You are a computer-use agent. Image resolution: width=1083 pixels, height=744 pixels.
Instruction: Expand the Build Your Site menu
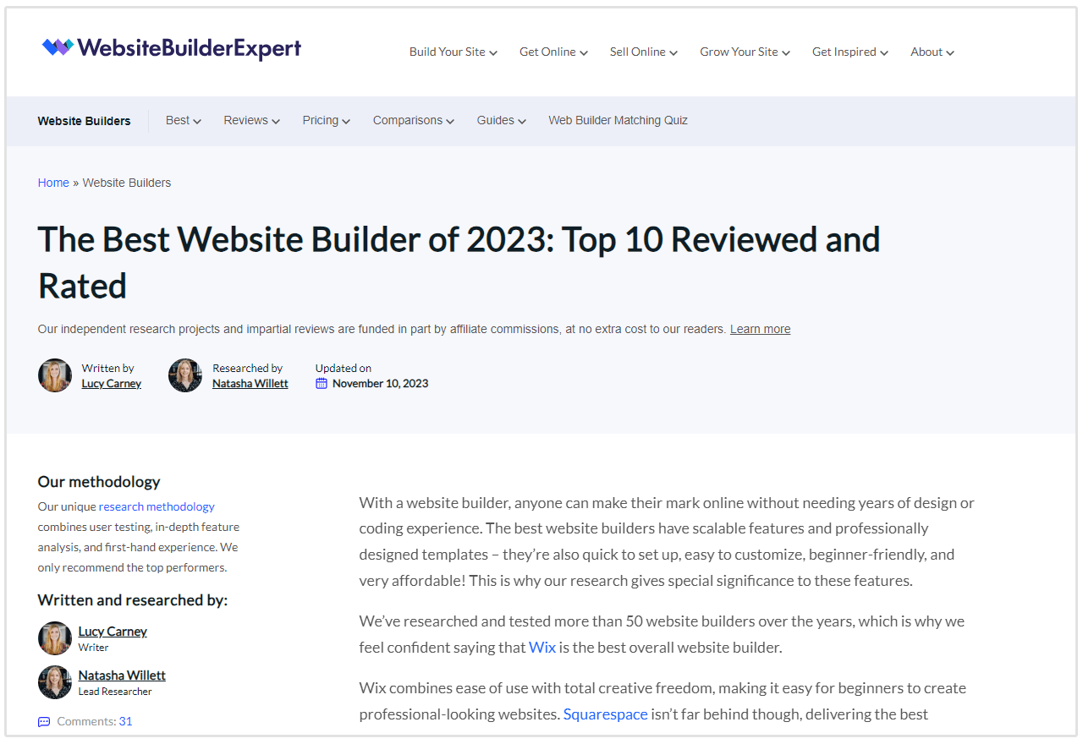[x=453, y=52]
